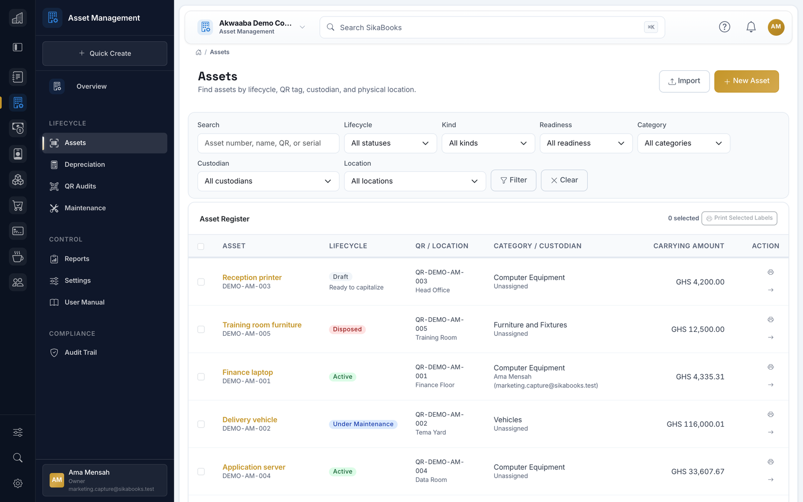803x502 pixels.
Task: Select the Finance laptop row checkbox
Action: [201, 377]
